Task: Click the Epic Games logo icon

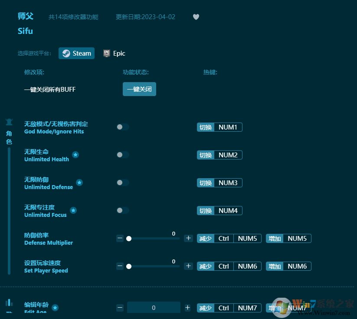Action: [107, 53]
